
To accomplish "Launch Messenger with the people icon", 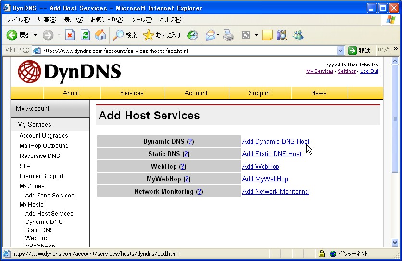I will [x=298, y=35].
